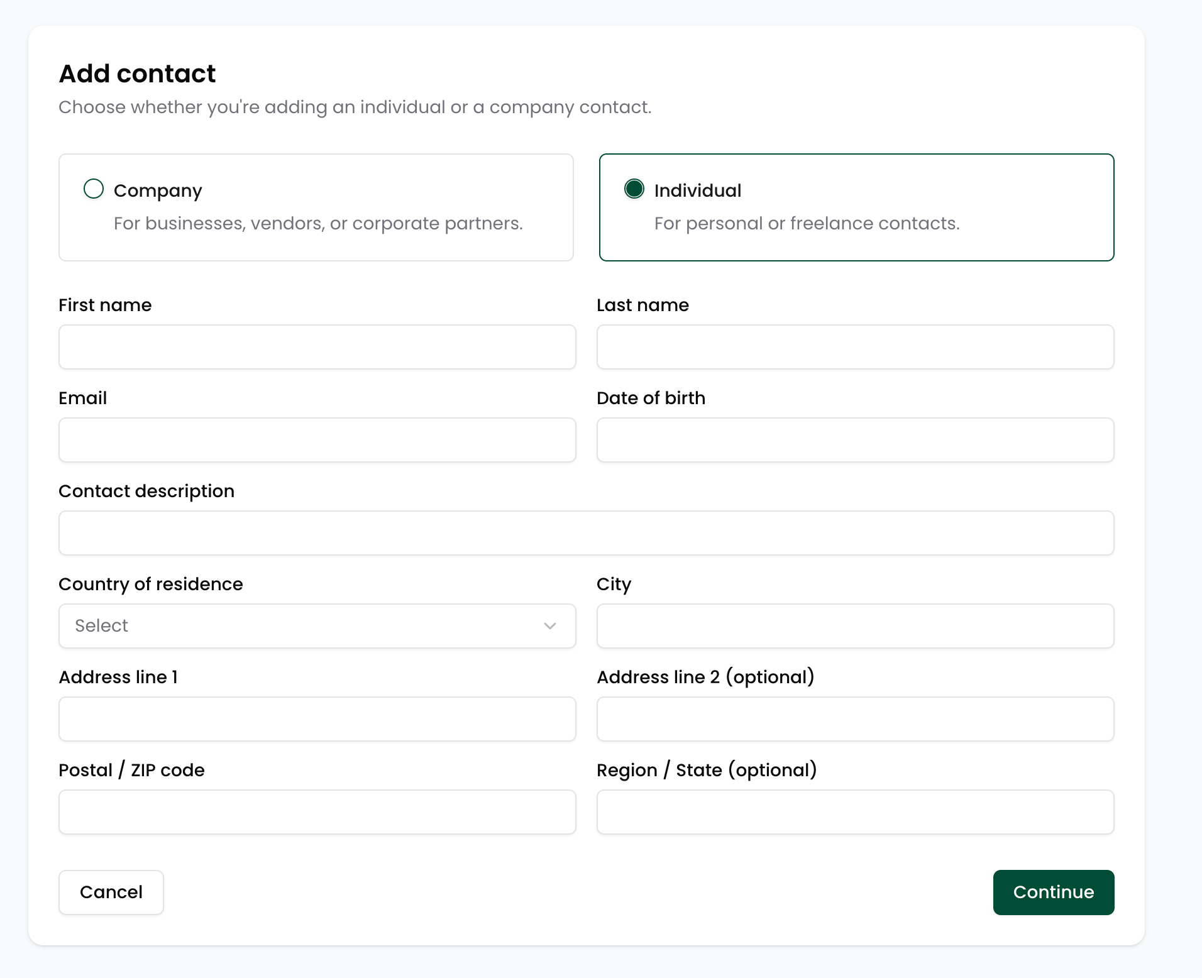Focus the City text field
Viewport: 1202px width, 978px height.
click(855, 626)
